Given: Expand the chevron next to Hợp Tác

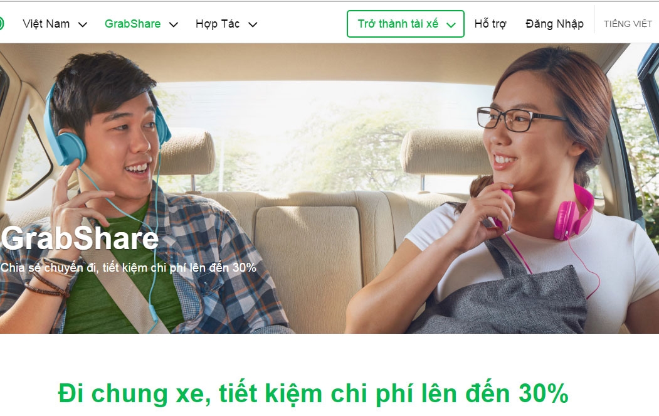Looking at the screenshot, I should (x=253, y=25).
